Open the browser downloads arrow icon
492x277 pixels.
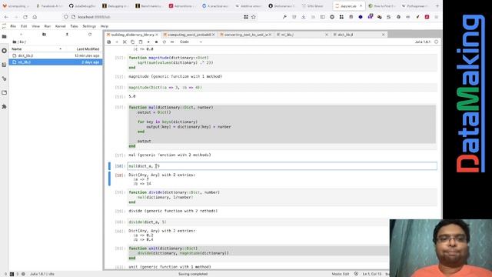click(x=304, y=17)
